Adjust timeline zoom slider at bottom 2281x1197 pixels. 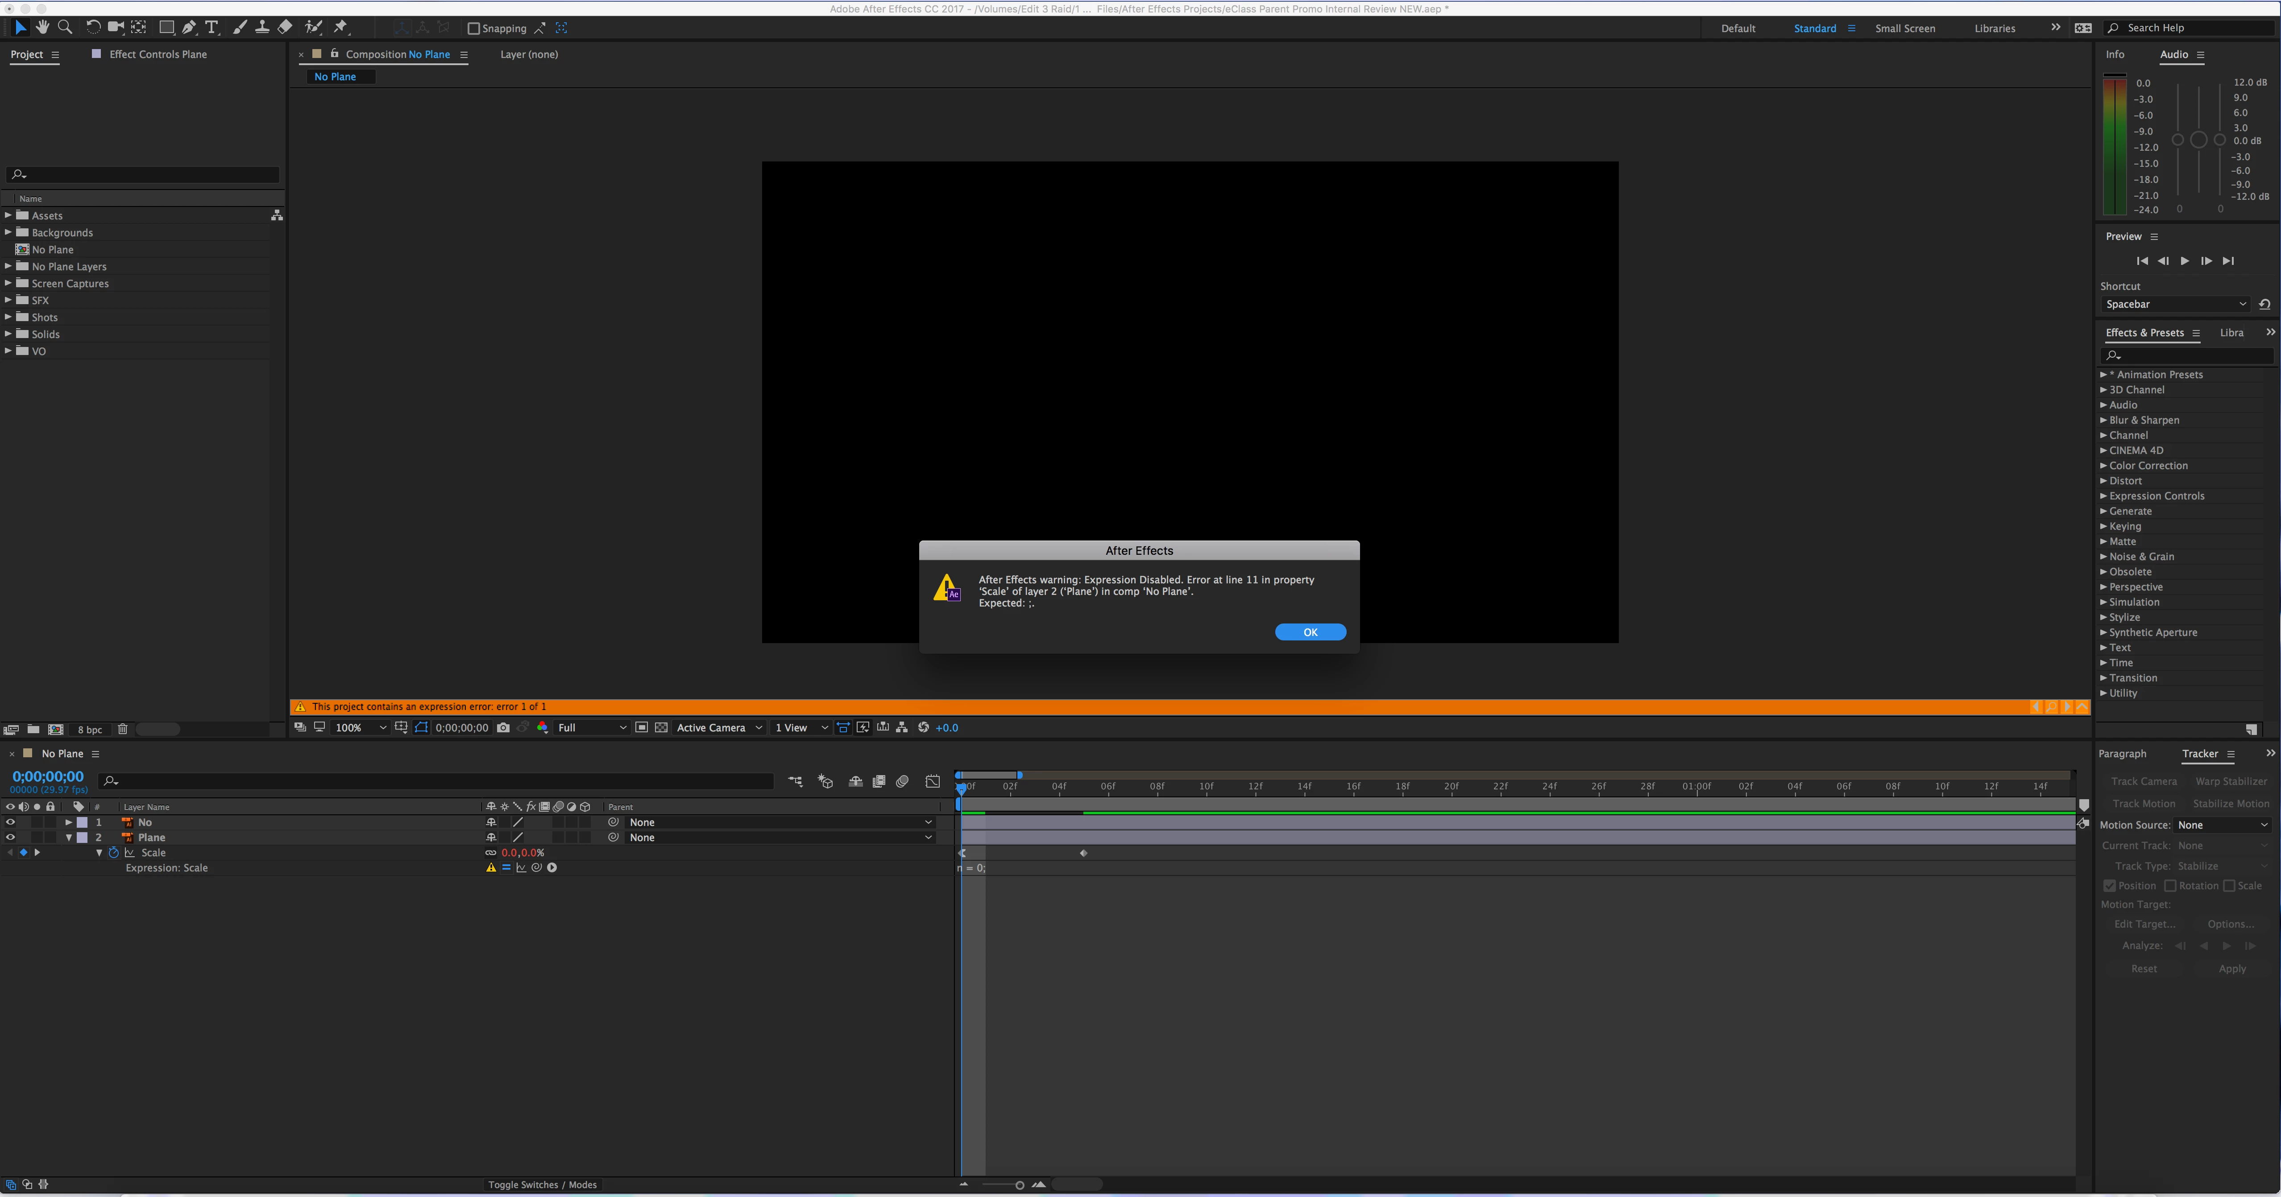[1019, 1185]
